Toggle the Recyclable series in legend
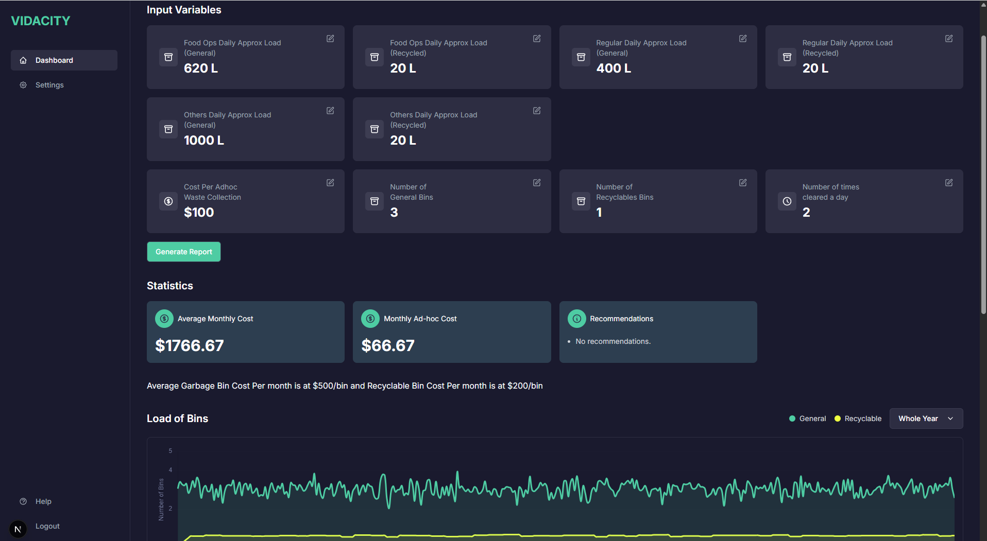Screen dimensions: 987x541 (858, 418)
